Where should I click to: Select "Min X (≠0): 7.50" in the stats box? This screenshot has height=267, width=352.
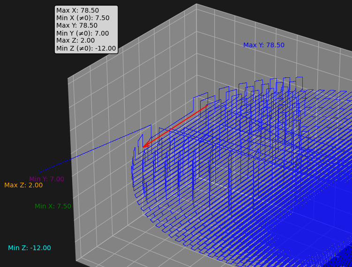click(x=82, y=18)
